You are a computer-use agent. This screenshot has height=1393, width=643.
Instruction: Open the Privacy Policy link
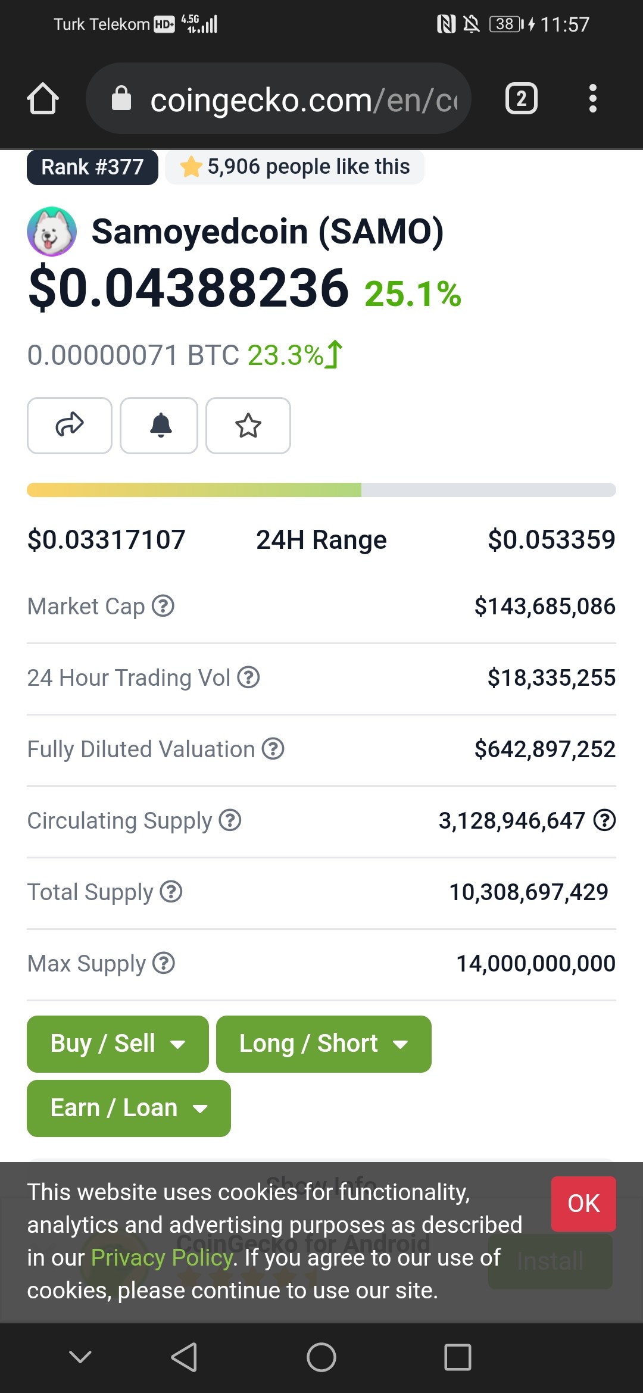162,1258
